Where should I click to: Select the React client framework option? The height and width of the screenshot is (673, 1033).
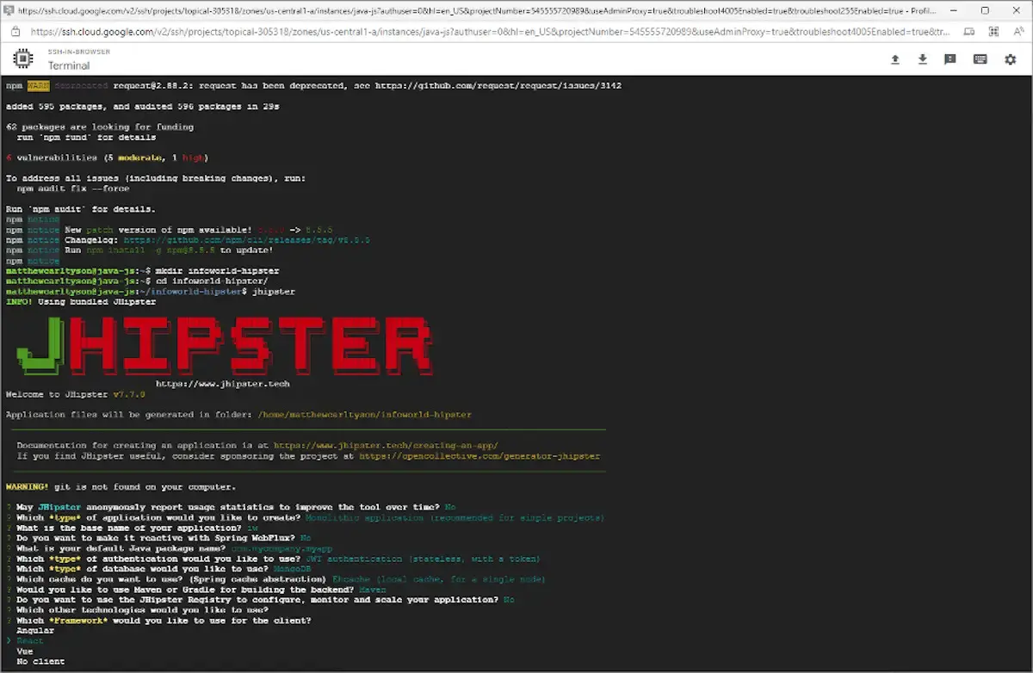[x=29, y=641]
